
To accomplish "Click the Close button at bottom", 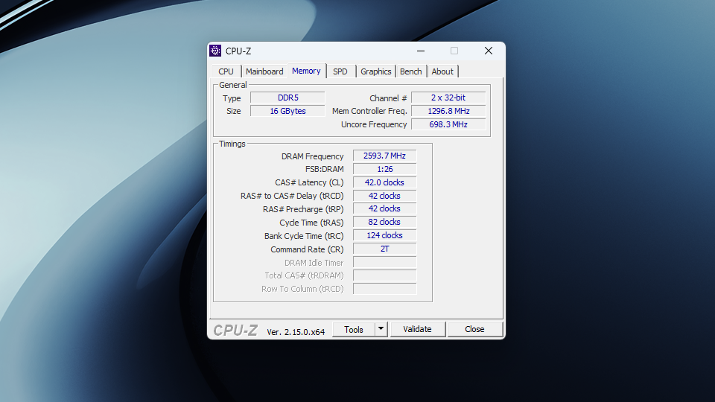I will tap(474, 329).
